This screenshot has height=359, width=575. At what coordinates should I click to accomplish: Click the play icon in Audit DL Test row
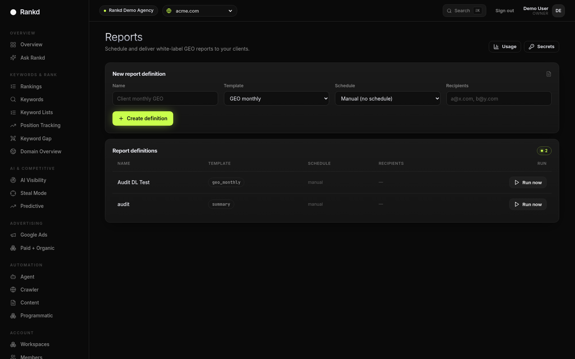[517, 182]
